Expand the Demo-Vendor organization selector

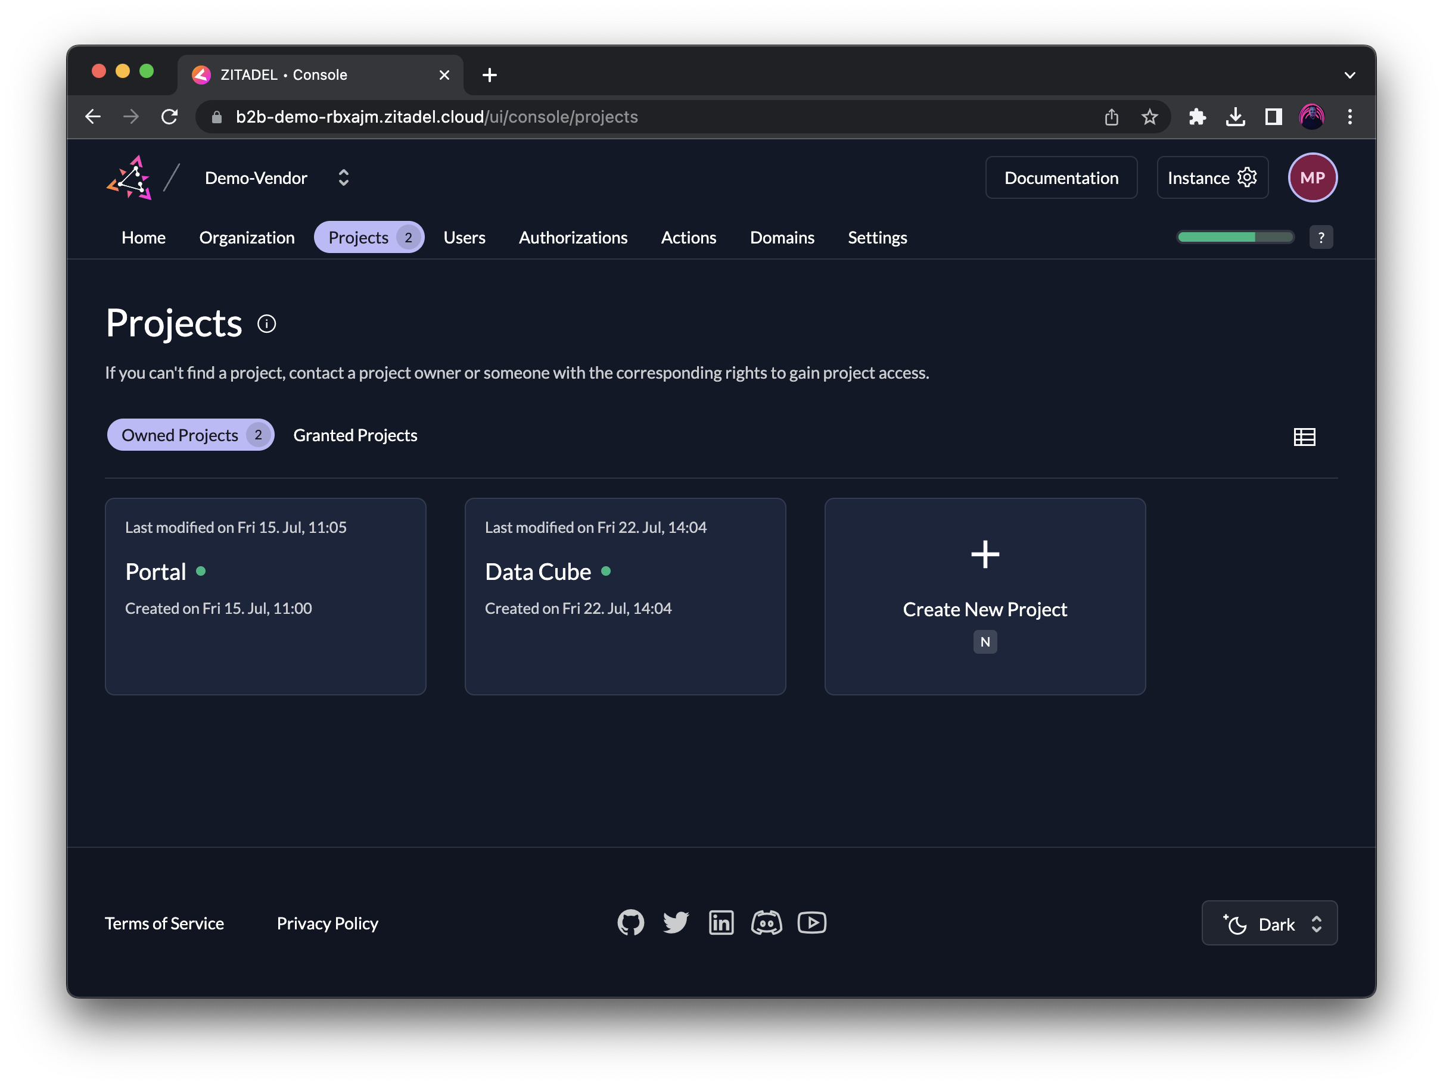point(343,177)
